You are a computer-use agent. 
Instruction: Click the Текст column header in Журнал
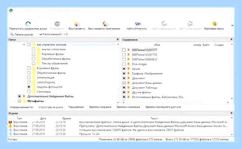(154, 118)
